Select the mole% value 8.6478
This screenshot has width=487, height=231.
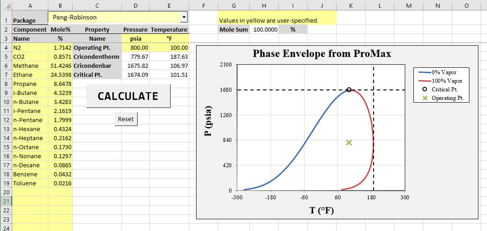pos(60,84)
